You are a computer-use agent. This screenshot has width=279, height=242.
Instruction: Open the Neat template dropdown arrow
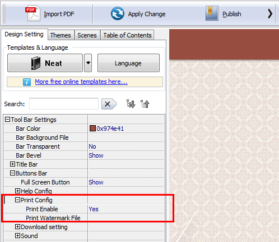(88, 63)
